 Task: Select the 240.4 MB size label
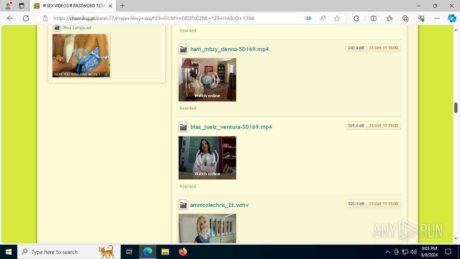[356, 48]
